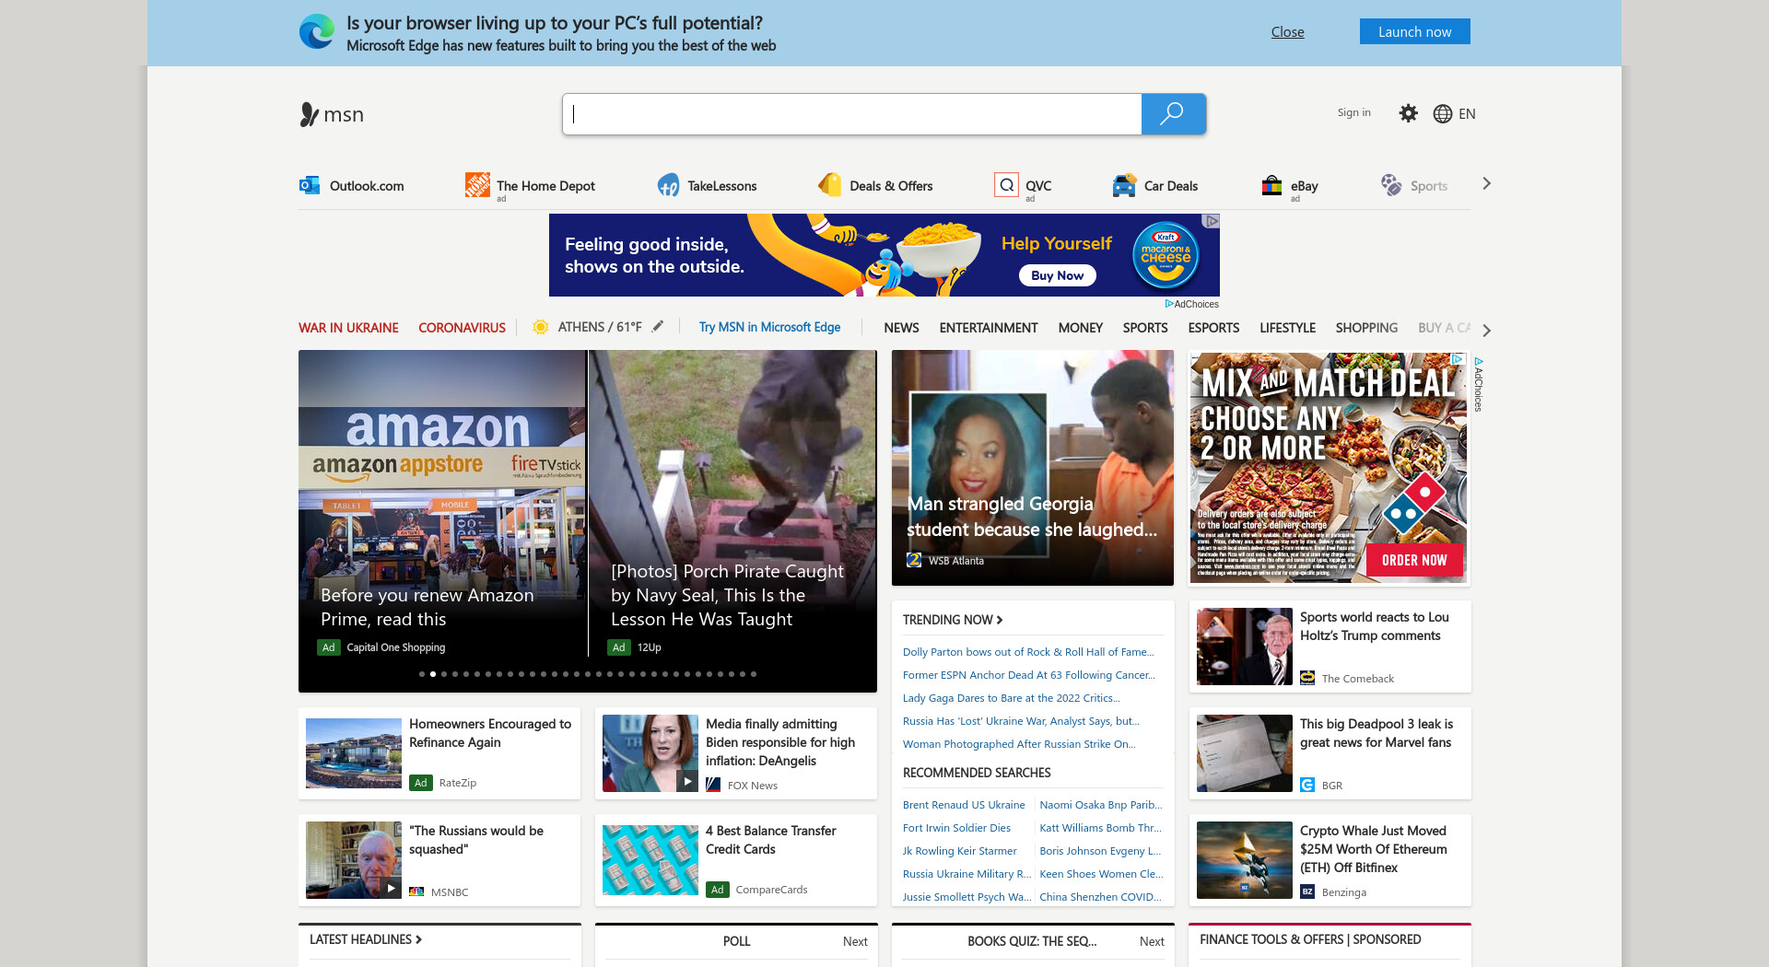Click the MSNBC source logo

point(416,891)
